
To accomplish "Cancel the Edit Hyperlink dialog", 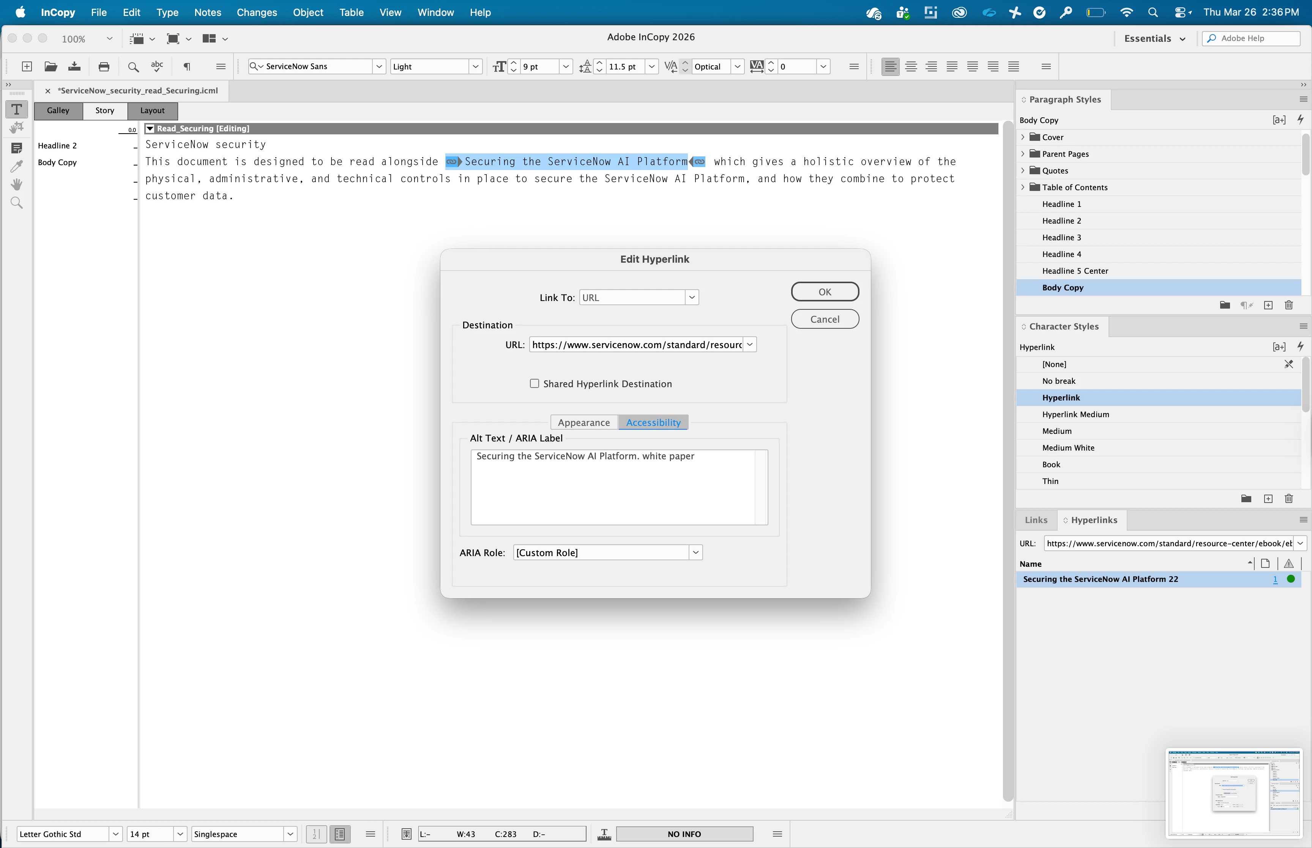I will pos(824,319).
